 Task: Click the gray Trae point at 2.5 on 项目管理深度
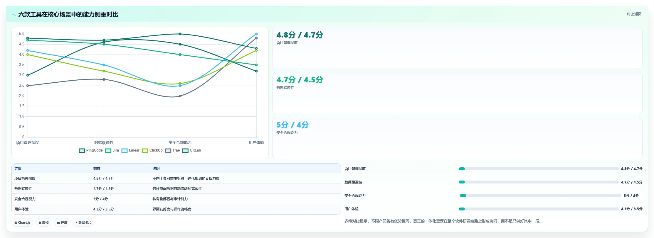pyautogui.click(x=28, y=86)
